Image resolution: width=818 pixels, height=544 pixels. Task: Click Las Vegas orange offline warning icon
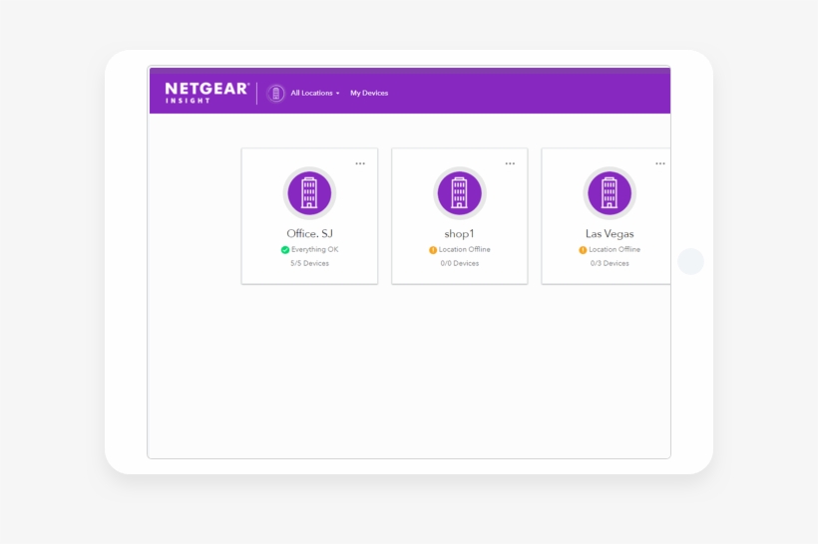coord(583,250)
